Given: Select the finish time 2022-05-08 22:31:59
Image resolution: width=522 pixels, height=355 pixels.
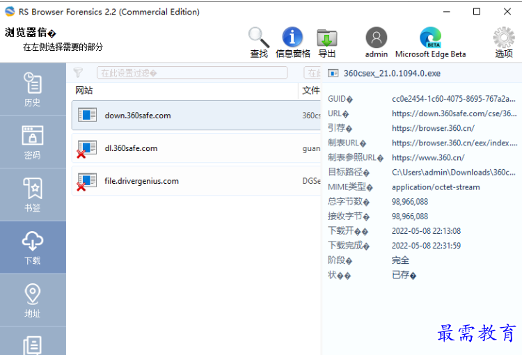Looking at the screenshot, I should pos(426,246).
